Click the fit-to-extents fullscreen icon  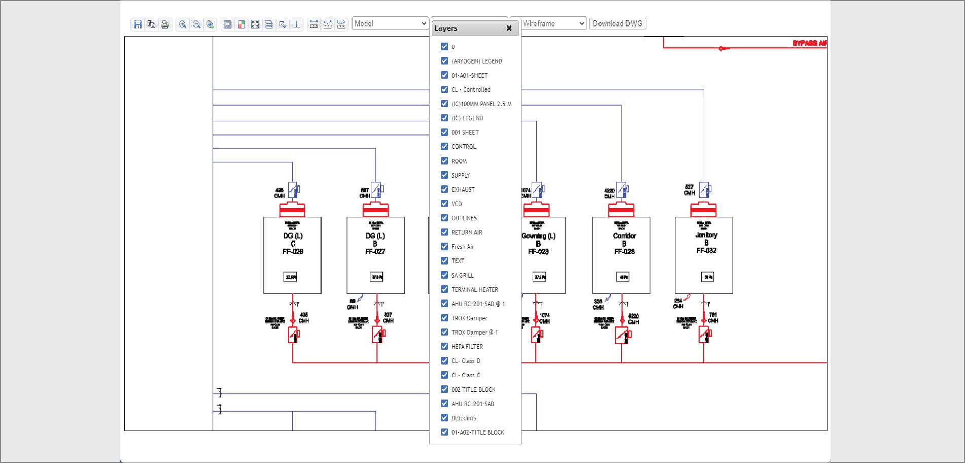point(255,24)
